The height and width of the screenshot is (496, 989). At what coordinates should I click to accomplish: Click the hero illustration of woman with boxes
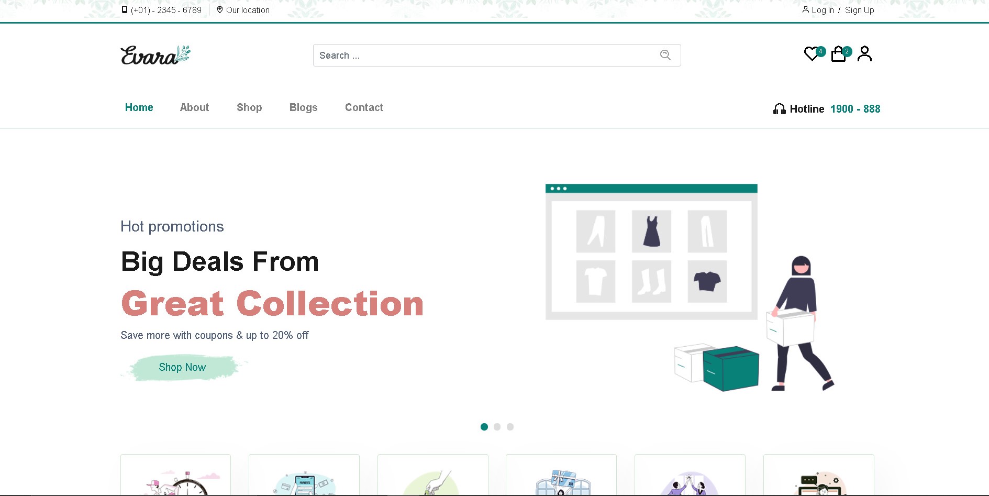pyautogui.click(x=690, y=288)
